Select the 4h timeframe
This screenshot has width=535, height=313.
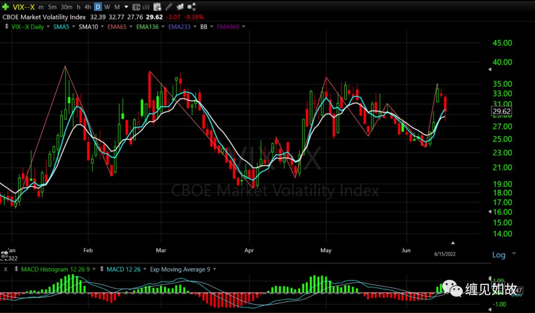(87, 7)
